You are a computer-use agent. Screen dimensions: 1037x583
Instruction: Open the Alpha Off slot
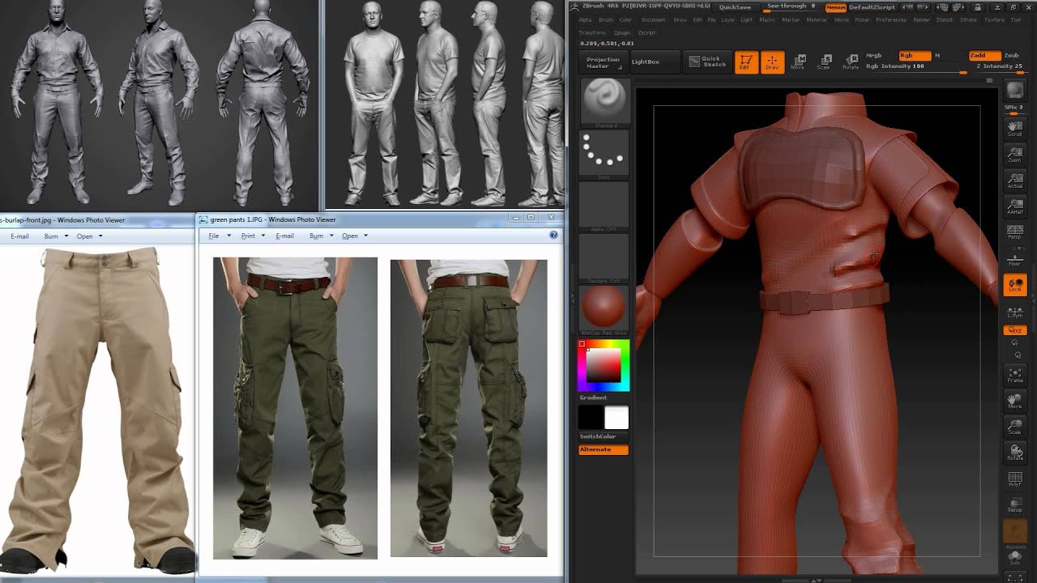click(x=604, y=205)
